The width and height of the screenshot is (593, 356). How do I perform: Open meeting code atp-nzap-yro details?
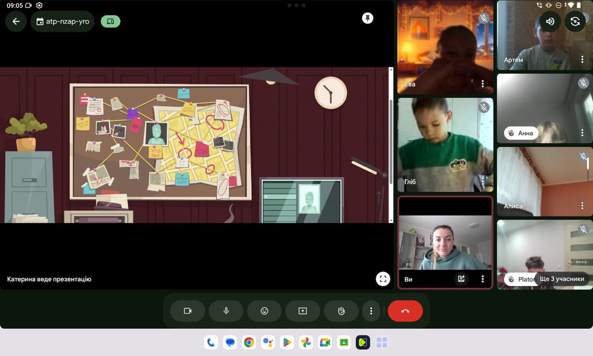[x=63, y=21]
